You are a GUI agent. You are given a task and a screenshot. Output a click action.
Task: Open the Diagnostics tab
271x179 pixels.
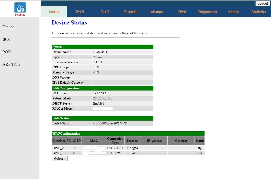[207, 12]
